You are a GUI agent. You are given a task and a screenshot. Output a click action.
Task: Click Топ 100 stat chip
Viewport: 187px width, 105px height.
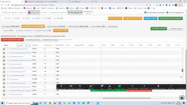click(46, 18)
